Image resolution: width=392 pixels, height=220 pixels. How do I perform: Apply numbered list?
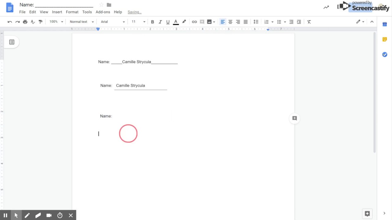(266, 22)
